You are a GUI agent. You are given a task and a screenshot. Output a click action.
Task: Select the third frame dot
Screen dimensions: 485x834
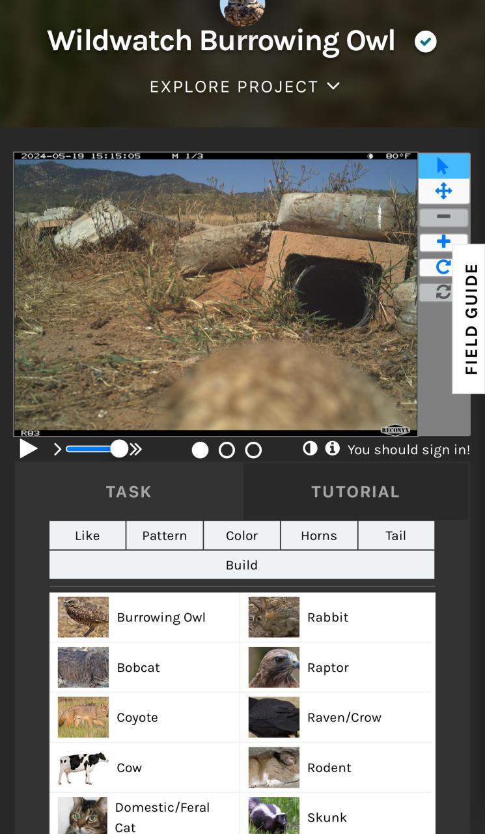pyautogui.click(x=253, y=450)
